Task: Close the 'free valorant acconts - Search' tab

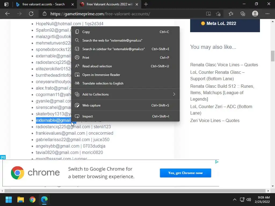Action: pos(73,4)
